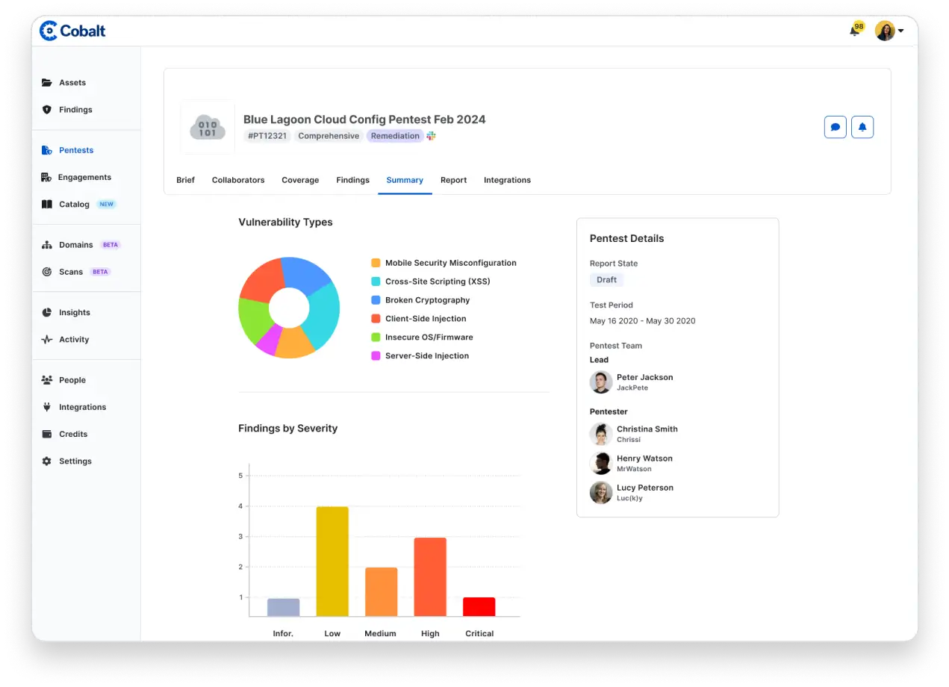Click the comment chat button on pentest card
Viewport: 949px width, 687px height.
[x=836, y=127]
